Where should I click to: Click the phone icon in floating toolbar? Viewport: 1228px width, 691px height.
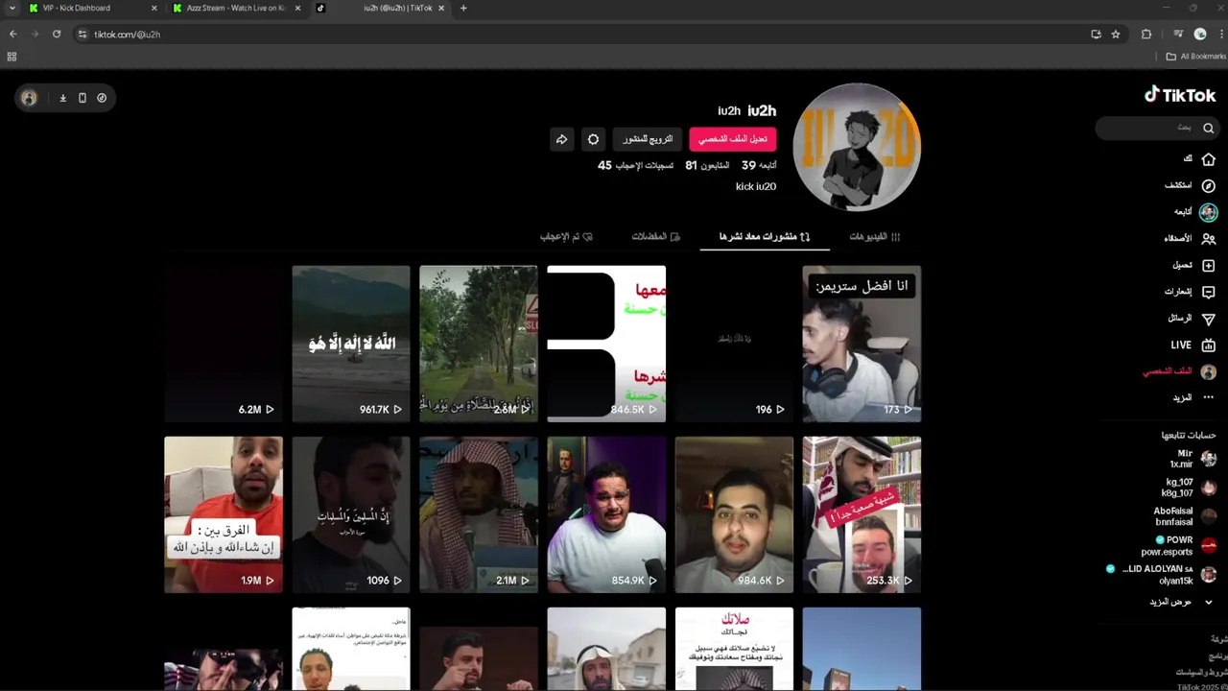pos(83,98)
